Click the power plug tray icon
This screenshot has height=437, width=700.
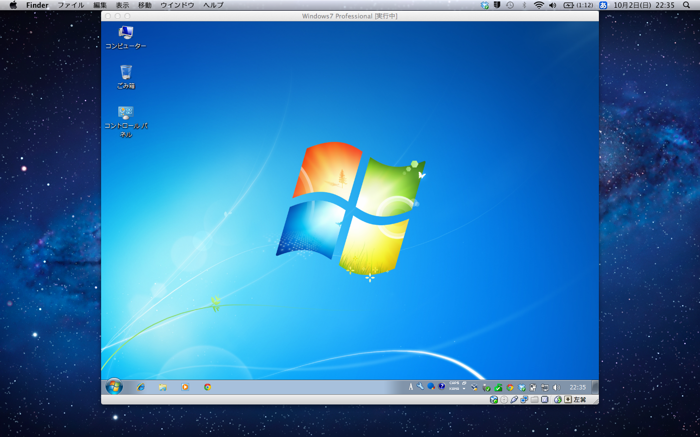click(x=533, y=387)
